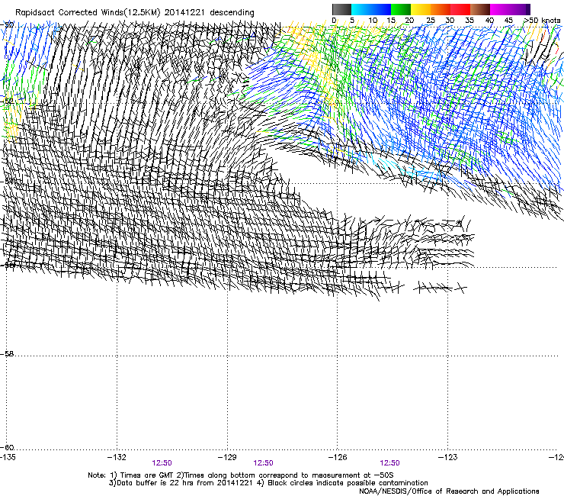The image size is (564, 496).
Task: Click the brown 35-40 knots legend swatch
Action: click(x=480, y=9)
